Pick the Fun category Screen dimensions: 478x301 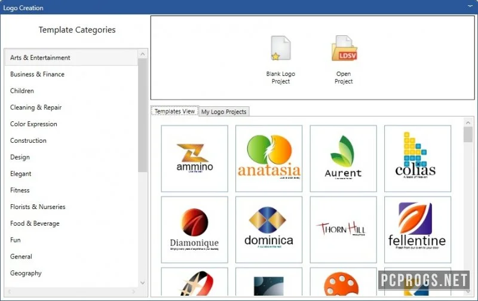coord(71,240)
